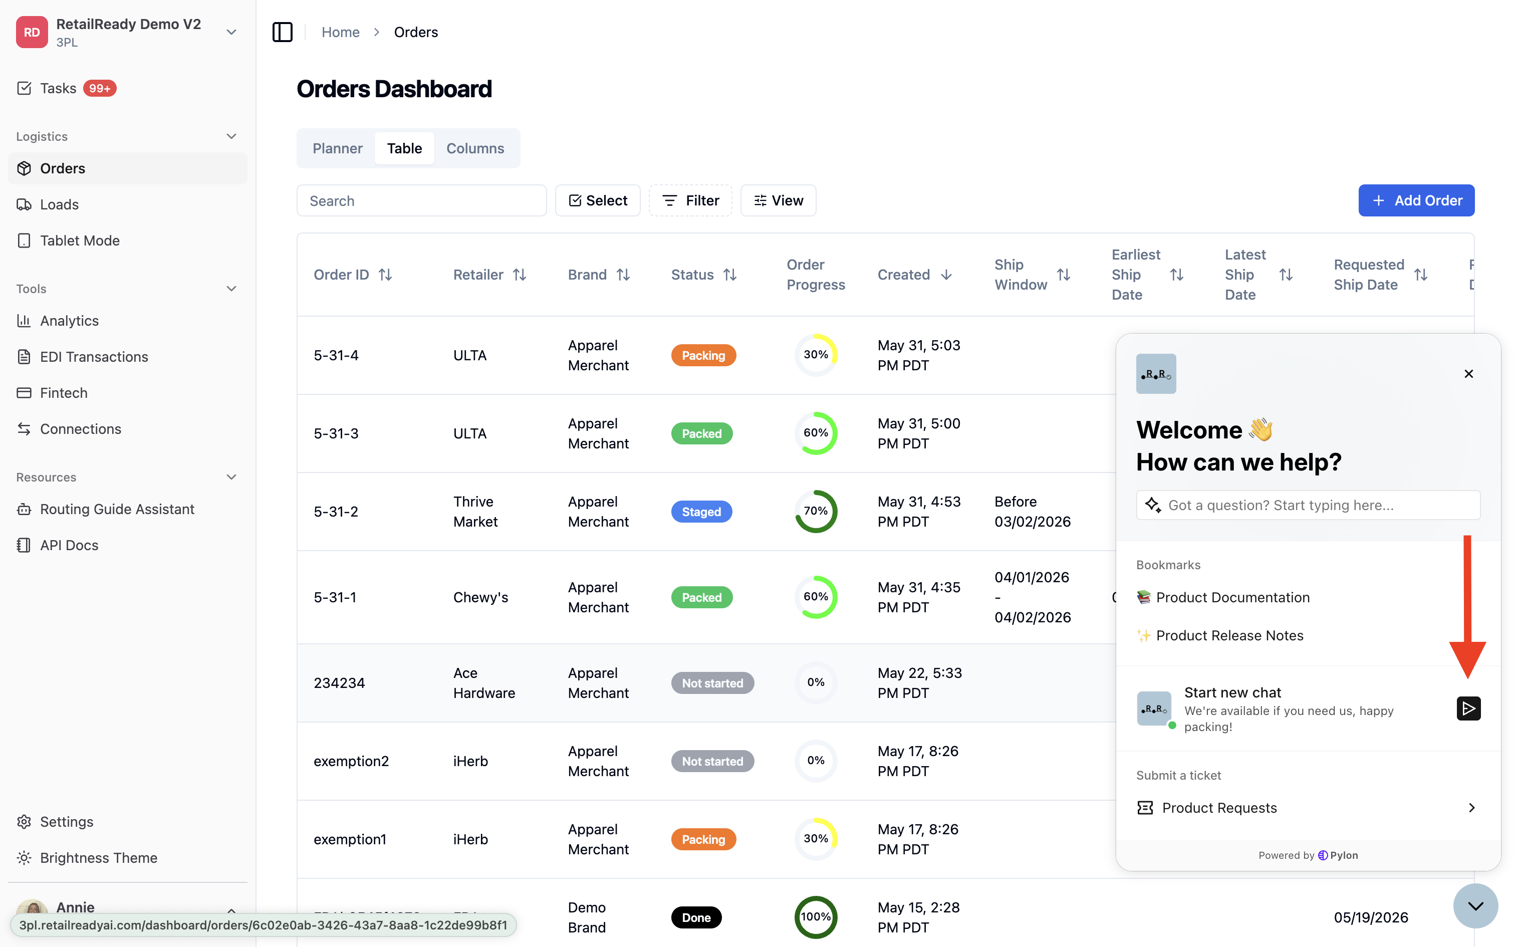Switch to the Planner tab
The width and height of the screenshot is (1515, 947).
[338, 148]
